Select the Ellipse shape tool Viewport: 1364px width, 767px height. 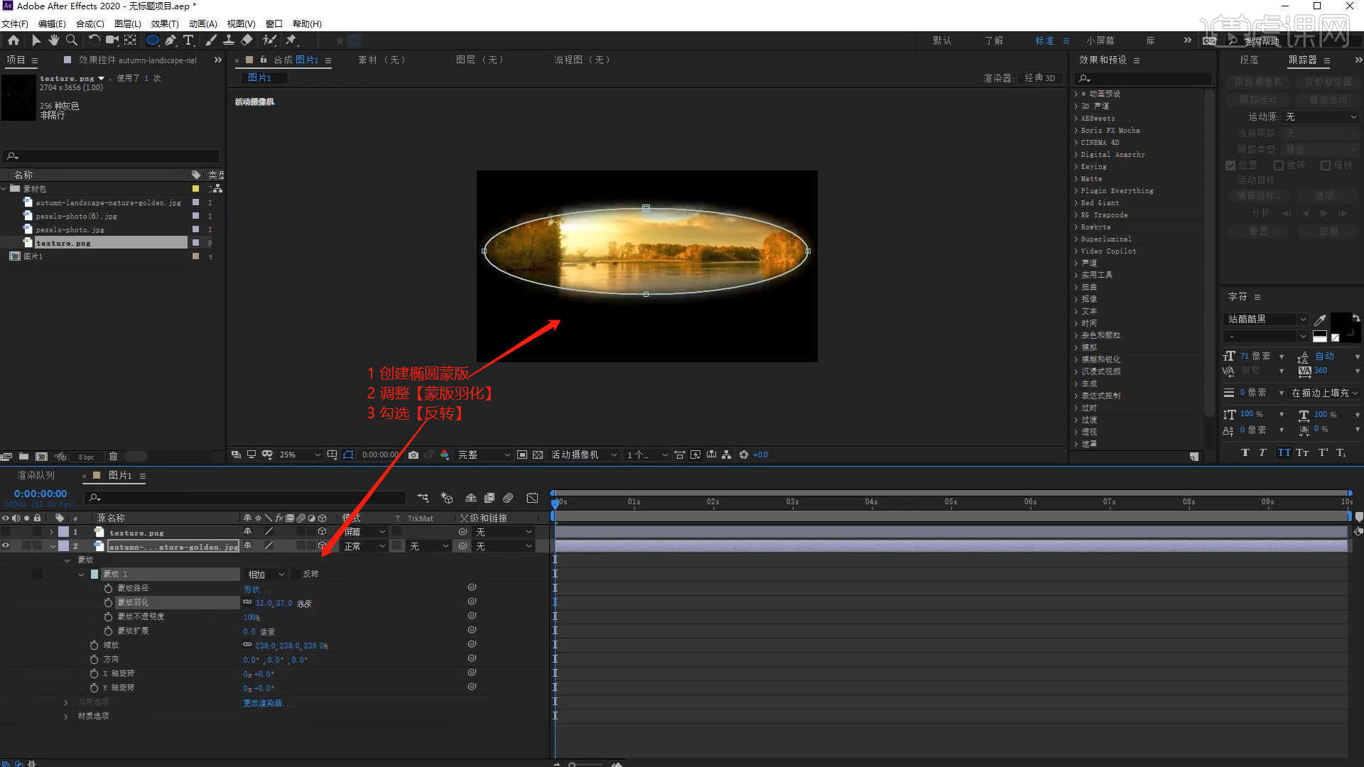tap(152, 40)
